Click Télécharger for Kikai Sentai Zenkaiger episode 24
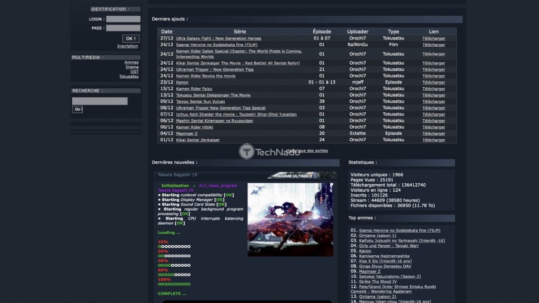The image size is (539, 303). tap(434, 140)
